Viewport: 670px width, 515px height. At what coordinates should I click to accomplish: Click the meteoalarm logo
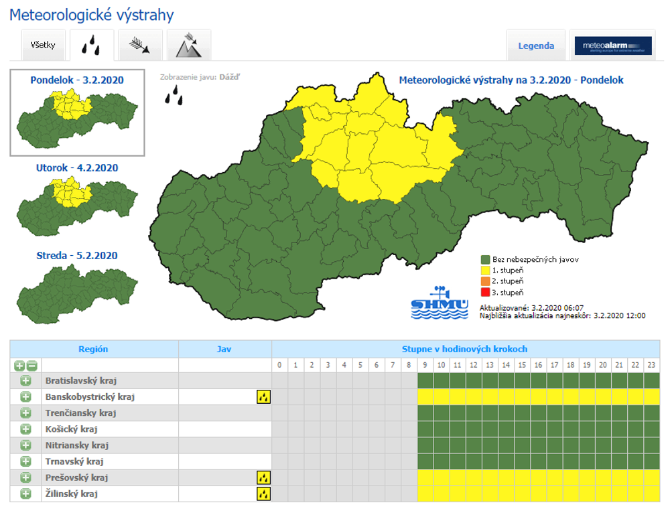pos(612,46)
